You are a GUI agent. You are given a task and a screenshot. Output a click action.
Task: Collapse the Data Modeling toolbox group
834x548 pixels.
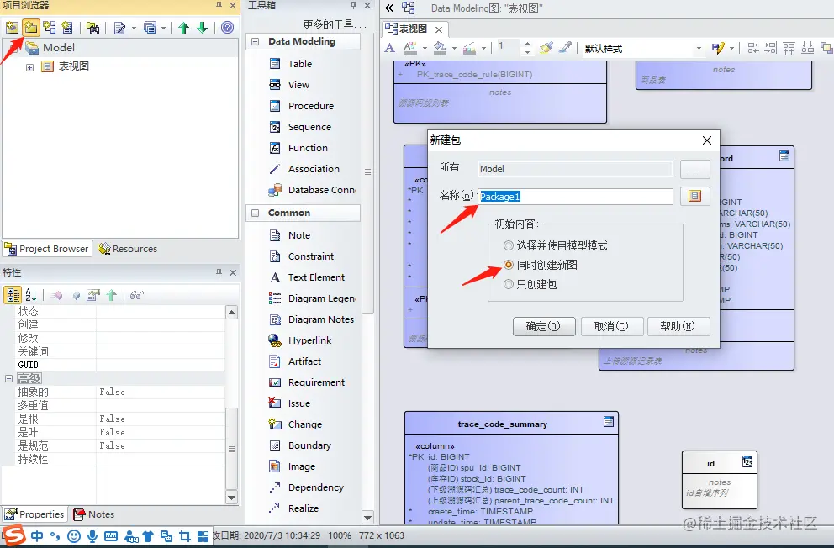coord(256,41)
